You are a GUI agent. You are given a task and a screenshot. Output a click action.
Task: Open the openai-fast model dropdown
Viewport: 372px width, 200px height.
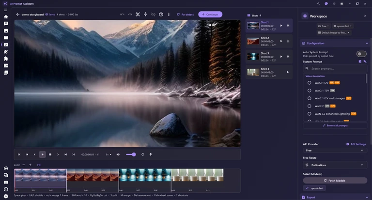[x=342, y=26]
